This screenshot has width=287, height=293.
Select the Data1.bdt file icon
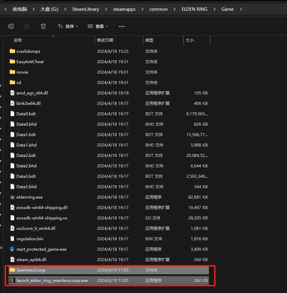(x=12, y=134)
